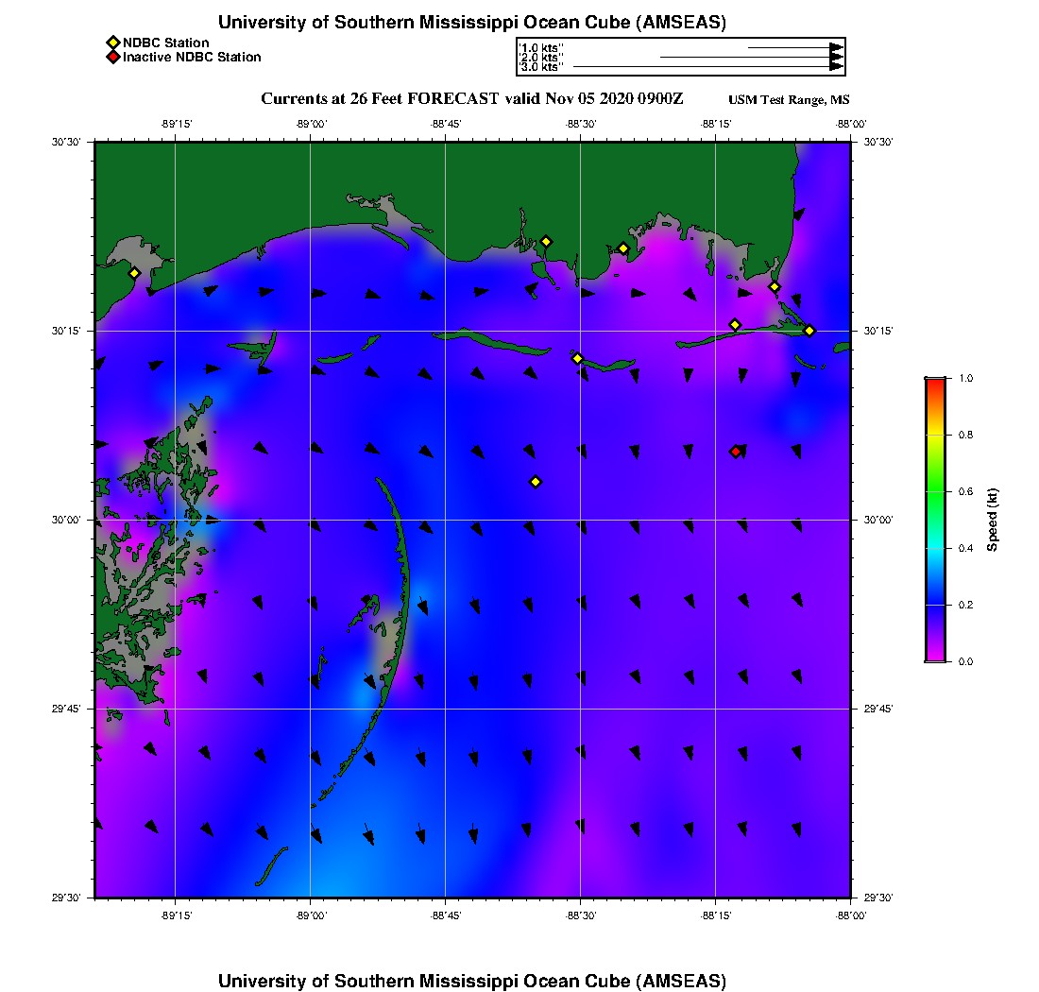Viewport: 1039px width, 992px height.
Task: Select the westernmost yellow NDBC station marker
Action: tap(134, 273)
